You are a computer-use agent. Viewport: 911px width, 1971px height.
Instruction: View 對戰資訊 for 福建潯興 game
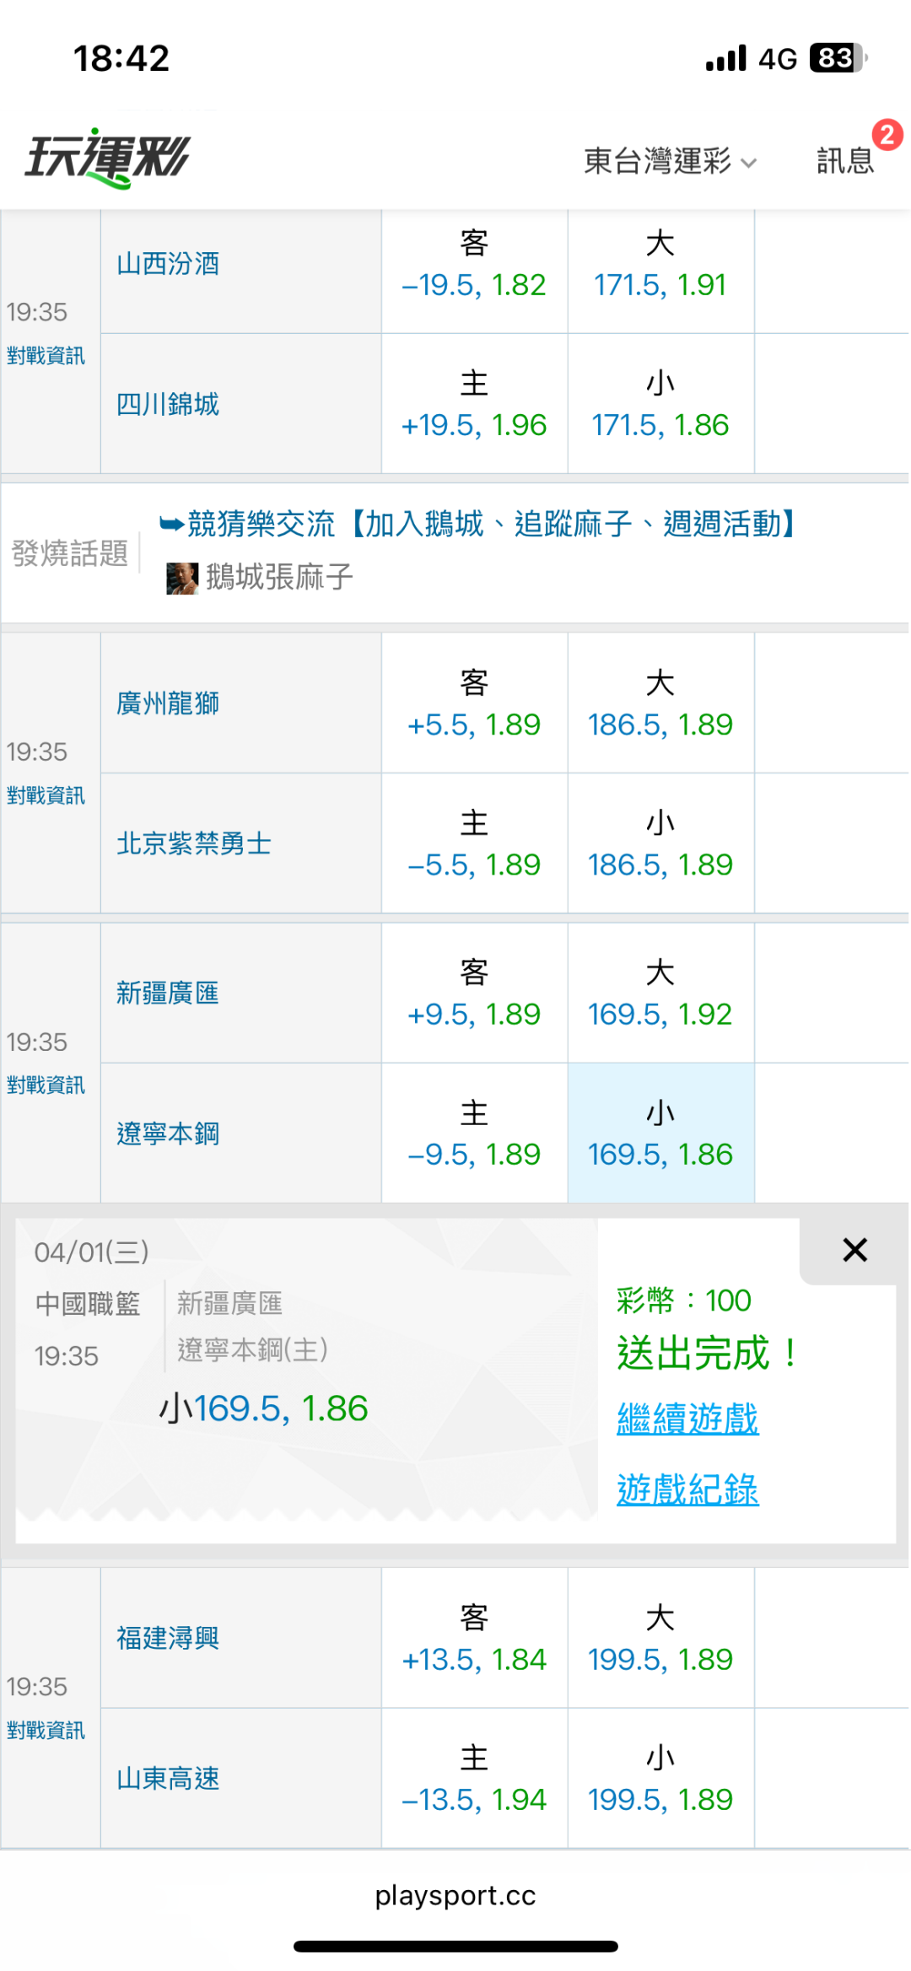[x=46, y=1731]
